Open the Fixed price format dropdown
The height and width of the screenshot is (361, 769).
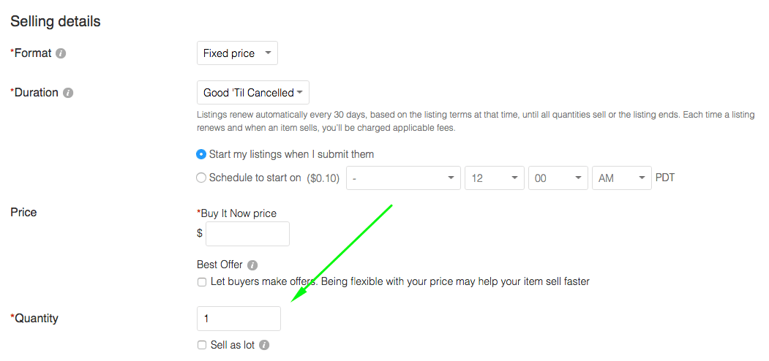tap(237, 53)
